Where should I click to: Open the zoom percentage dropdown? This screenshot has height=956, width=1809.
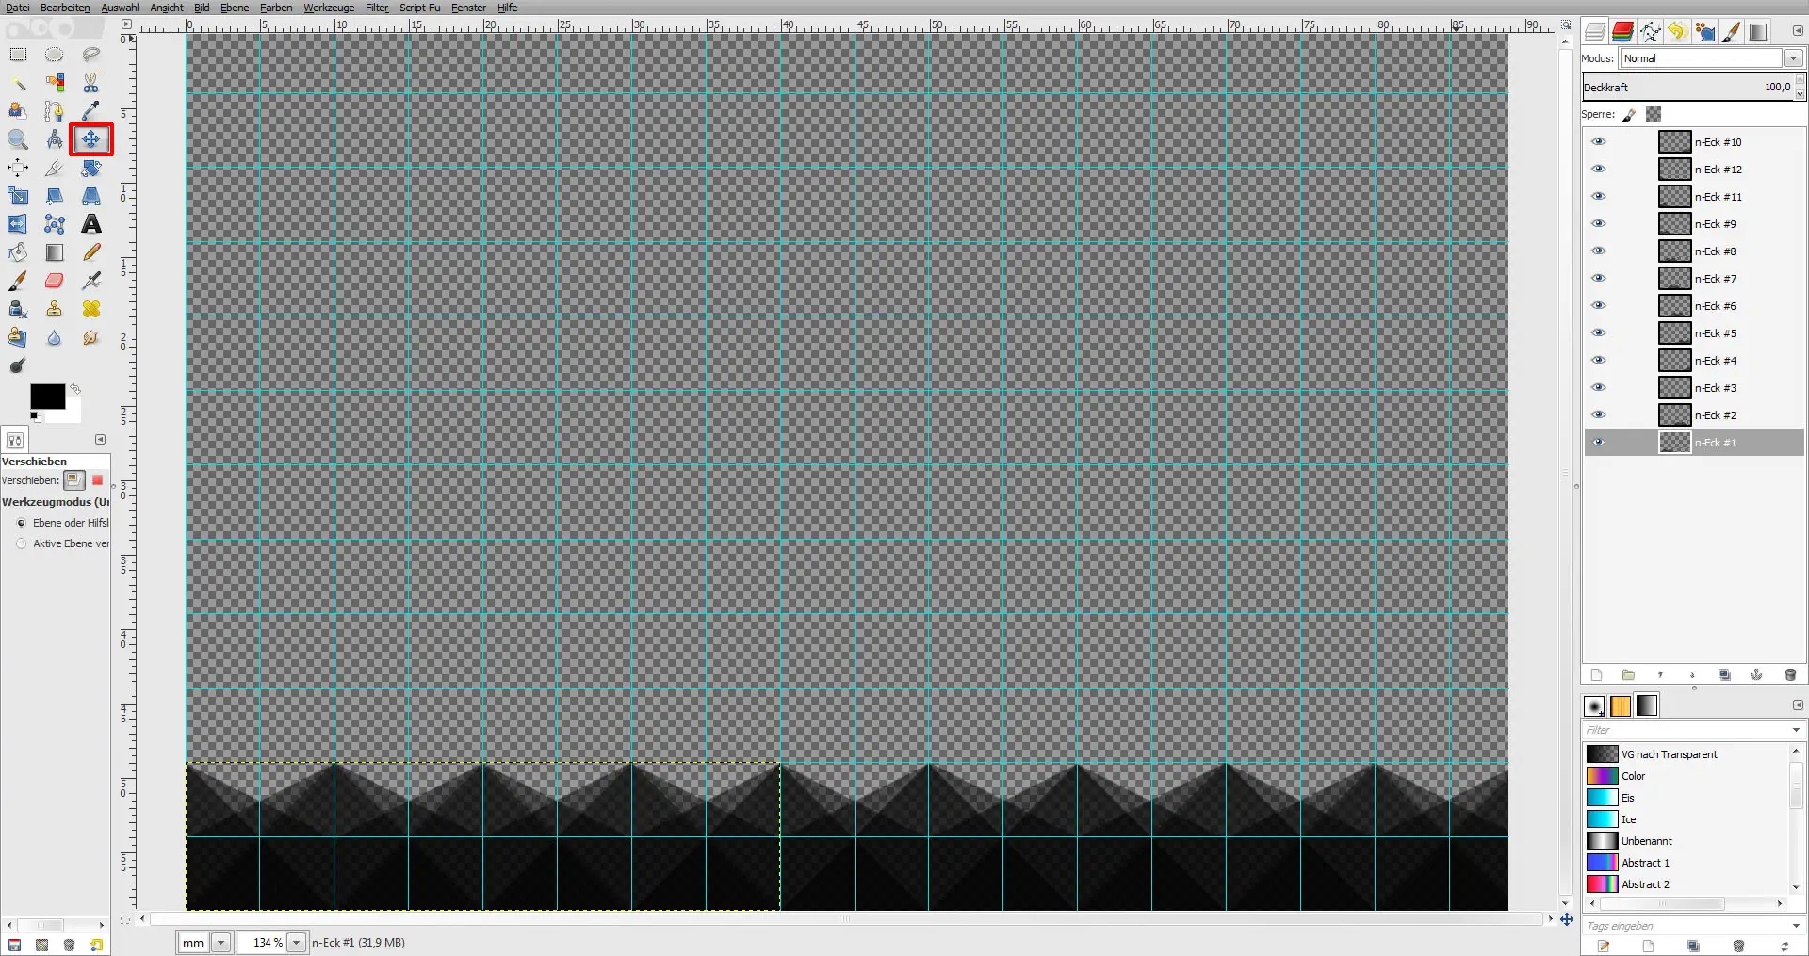[x=297, y=942]
